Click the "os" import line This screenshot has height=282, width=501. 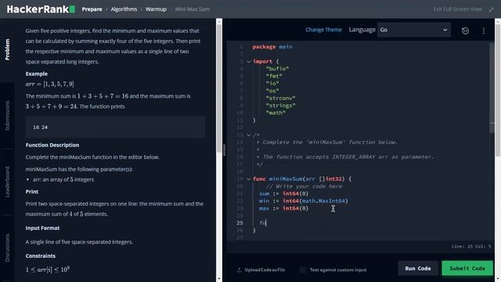pos(272,91)
